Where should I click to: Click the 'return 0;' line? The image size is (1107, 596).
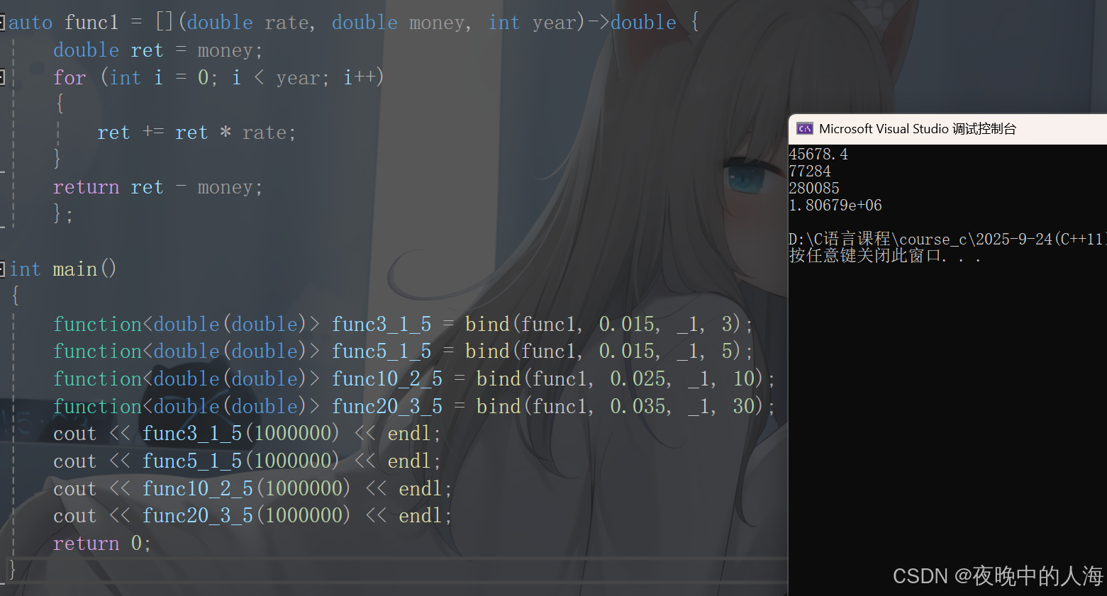pyautogui.click(x=102, y=543)
